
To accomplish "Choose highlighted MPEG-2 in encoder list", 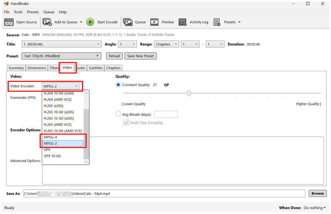I will point(63,144).
